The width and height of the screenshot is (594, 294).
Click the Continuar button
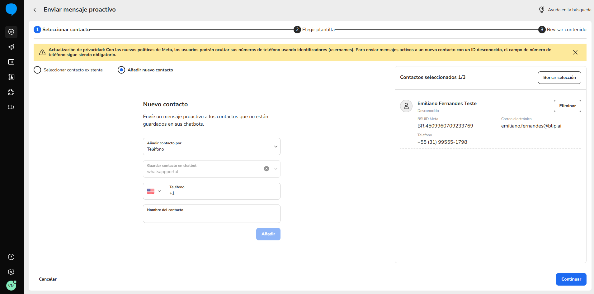(x=571, y=279)
